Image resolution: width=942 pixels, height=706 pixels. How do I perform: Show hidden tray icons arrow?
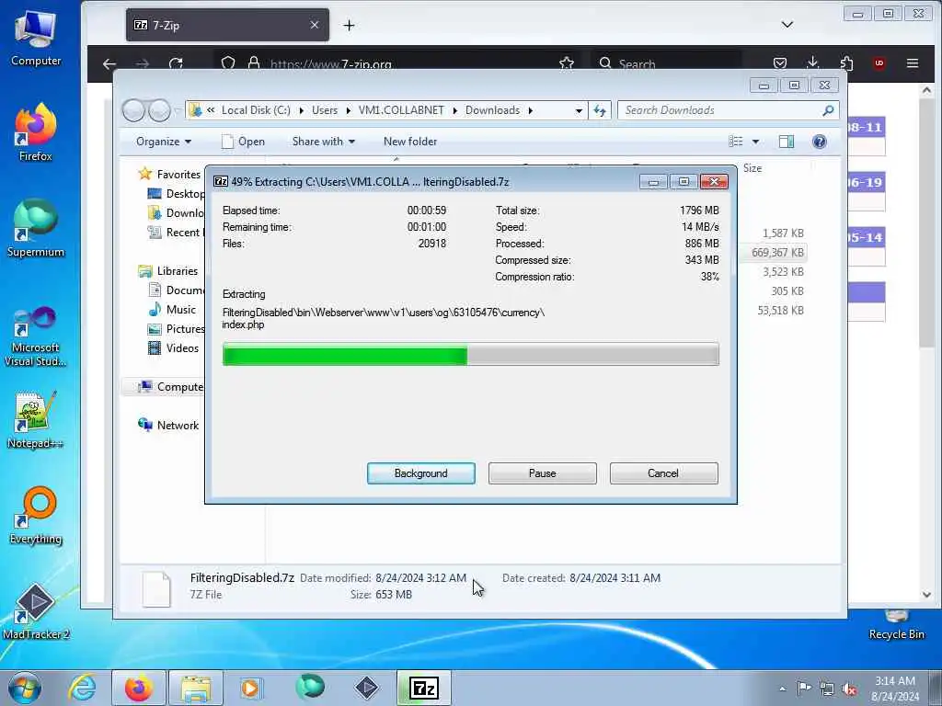pyautogui.click(x=782, y=689)
